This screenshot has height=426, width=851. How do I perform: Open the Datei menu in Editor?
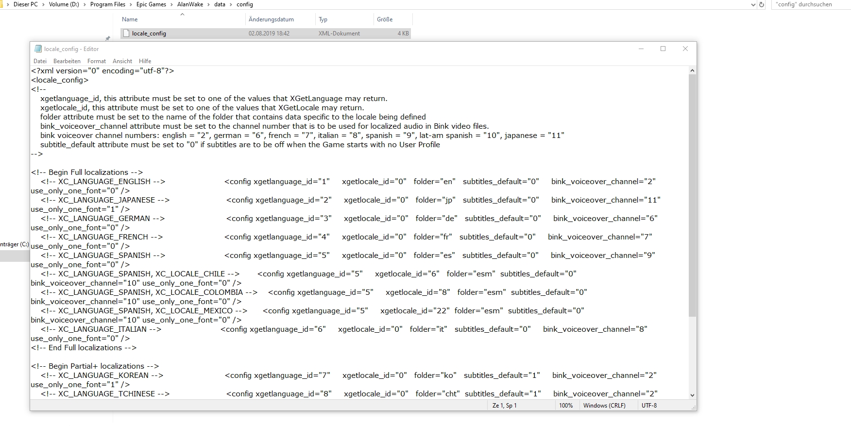[40, 61]
